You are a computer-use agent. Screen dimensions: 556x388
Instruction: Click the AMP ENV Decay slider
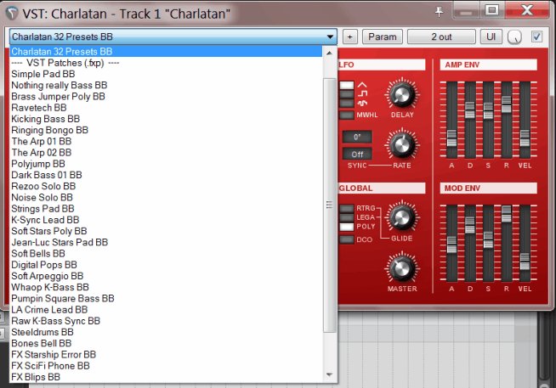[470, 110]
